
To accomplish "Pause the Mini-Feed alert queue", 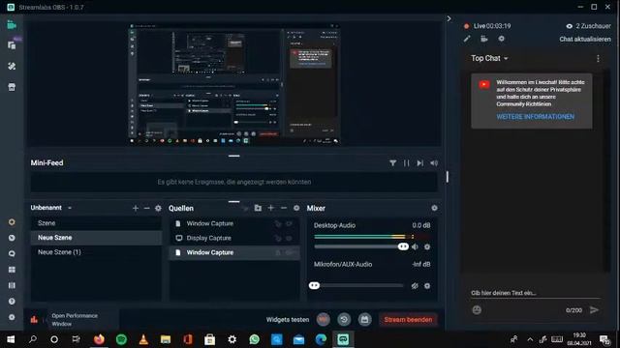I will coord(407,163).
